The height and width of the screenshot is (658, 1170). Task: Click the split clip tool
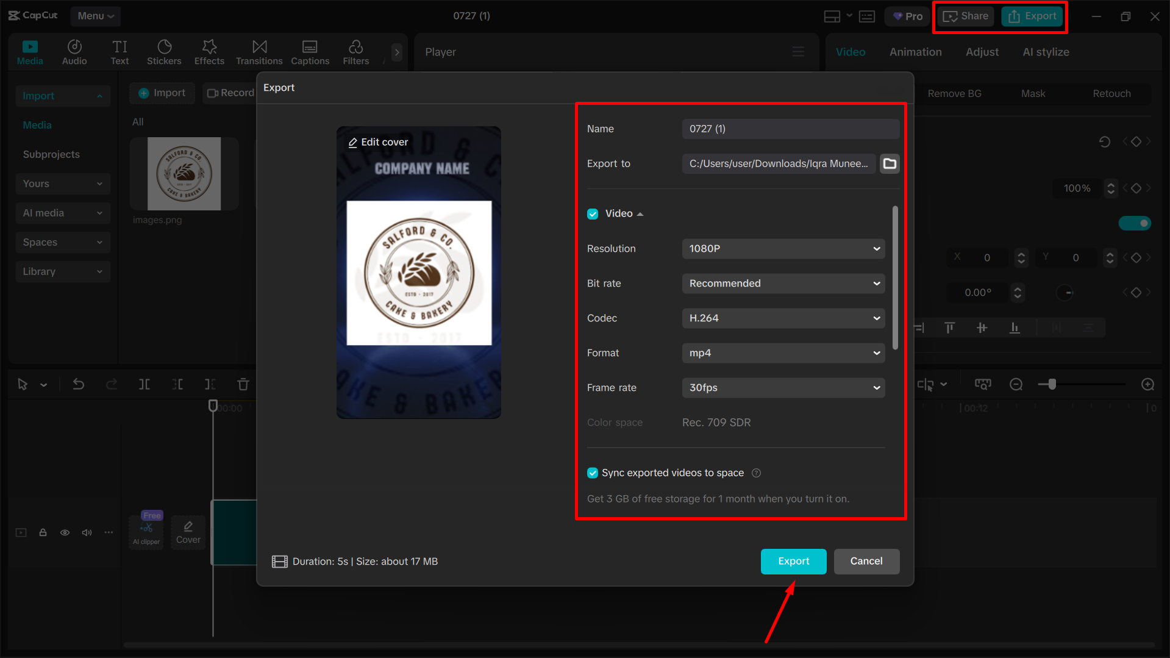pos(144,384)
